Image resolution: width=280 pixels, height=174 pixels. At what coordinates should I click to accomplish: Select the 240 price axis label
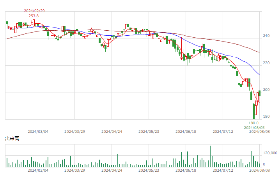pos(266,36)
